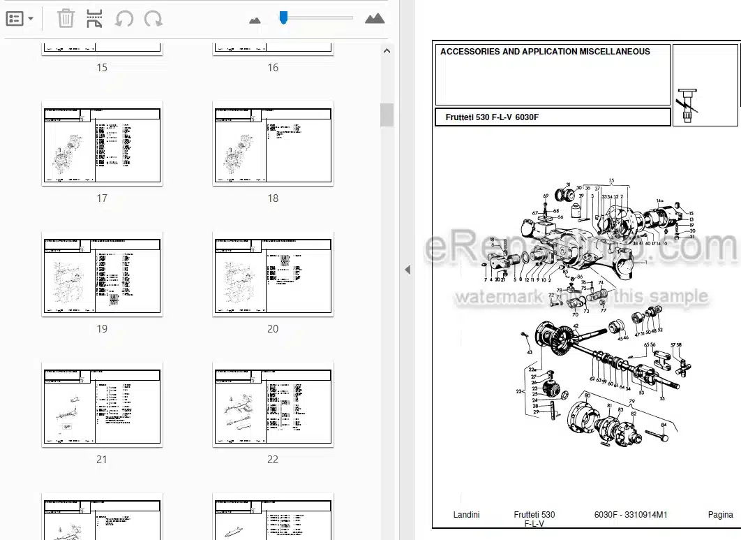Open page 19 thumbnail
The image size is (741, 540).
102,274
